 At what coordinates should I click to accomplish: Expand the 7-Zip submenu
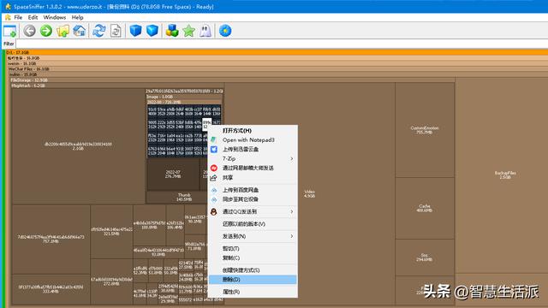click(253, 159)
